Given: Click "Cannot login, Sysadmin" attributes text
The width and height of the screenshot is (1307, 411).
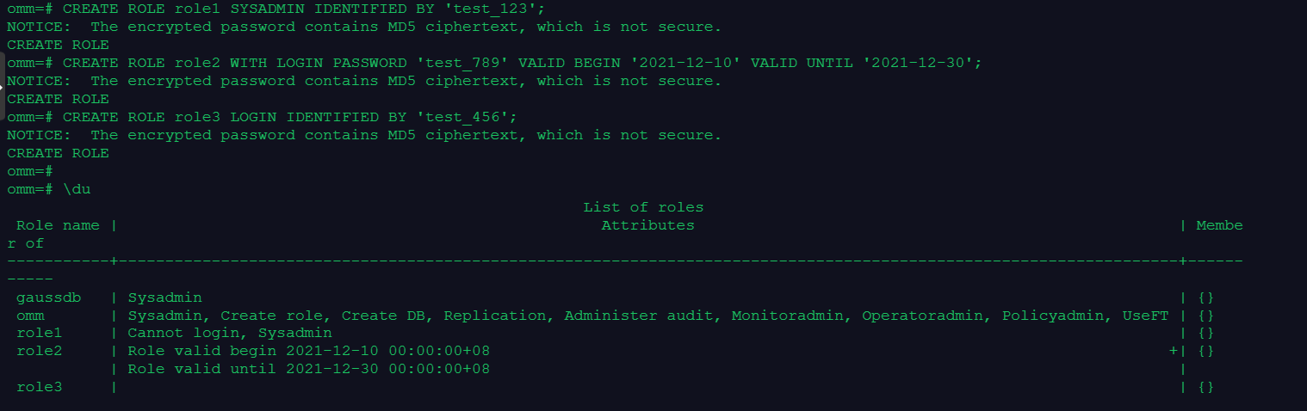Looking at the screenshot, I should [x=229, y=333].
